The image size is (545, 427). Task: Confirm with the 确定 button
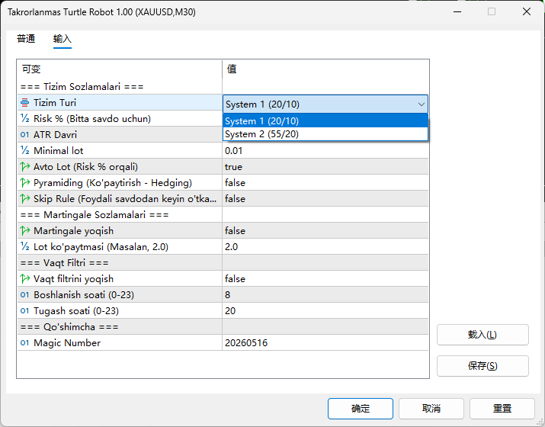(x=361, y=409)
